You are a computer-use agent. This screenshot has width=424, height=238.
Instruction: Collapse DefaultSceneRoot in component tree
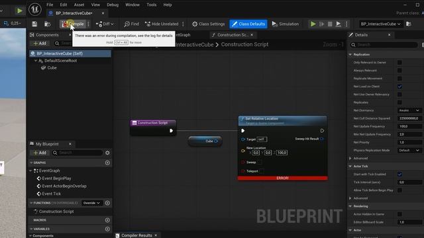(x=36, y=61)
